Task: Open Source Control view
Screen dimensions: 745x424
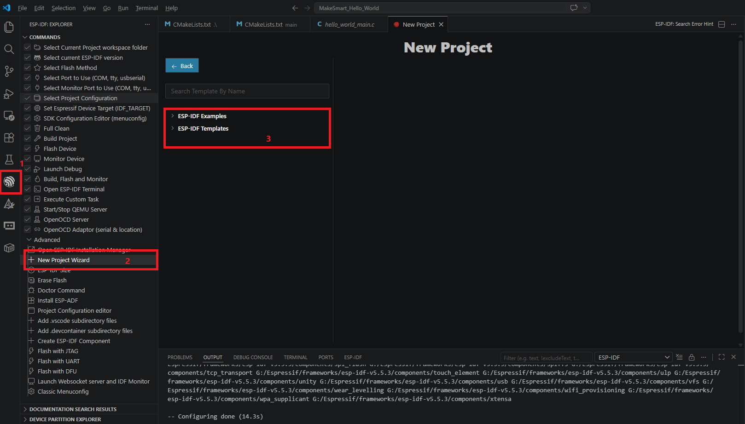Action: pyautogui.click(x=9, y=71)
